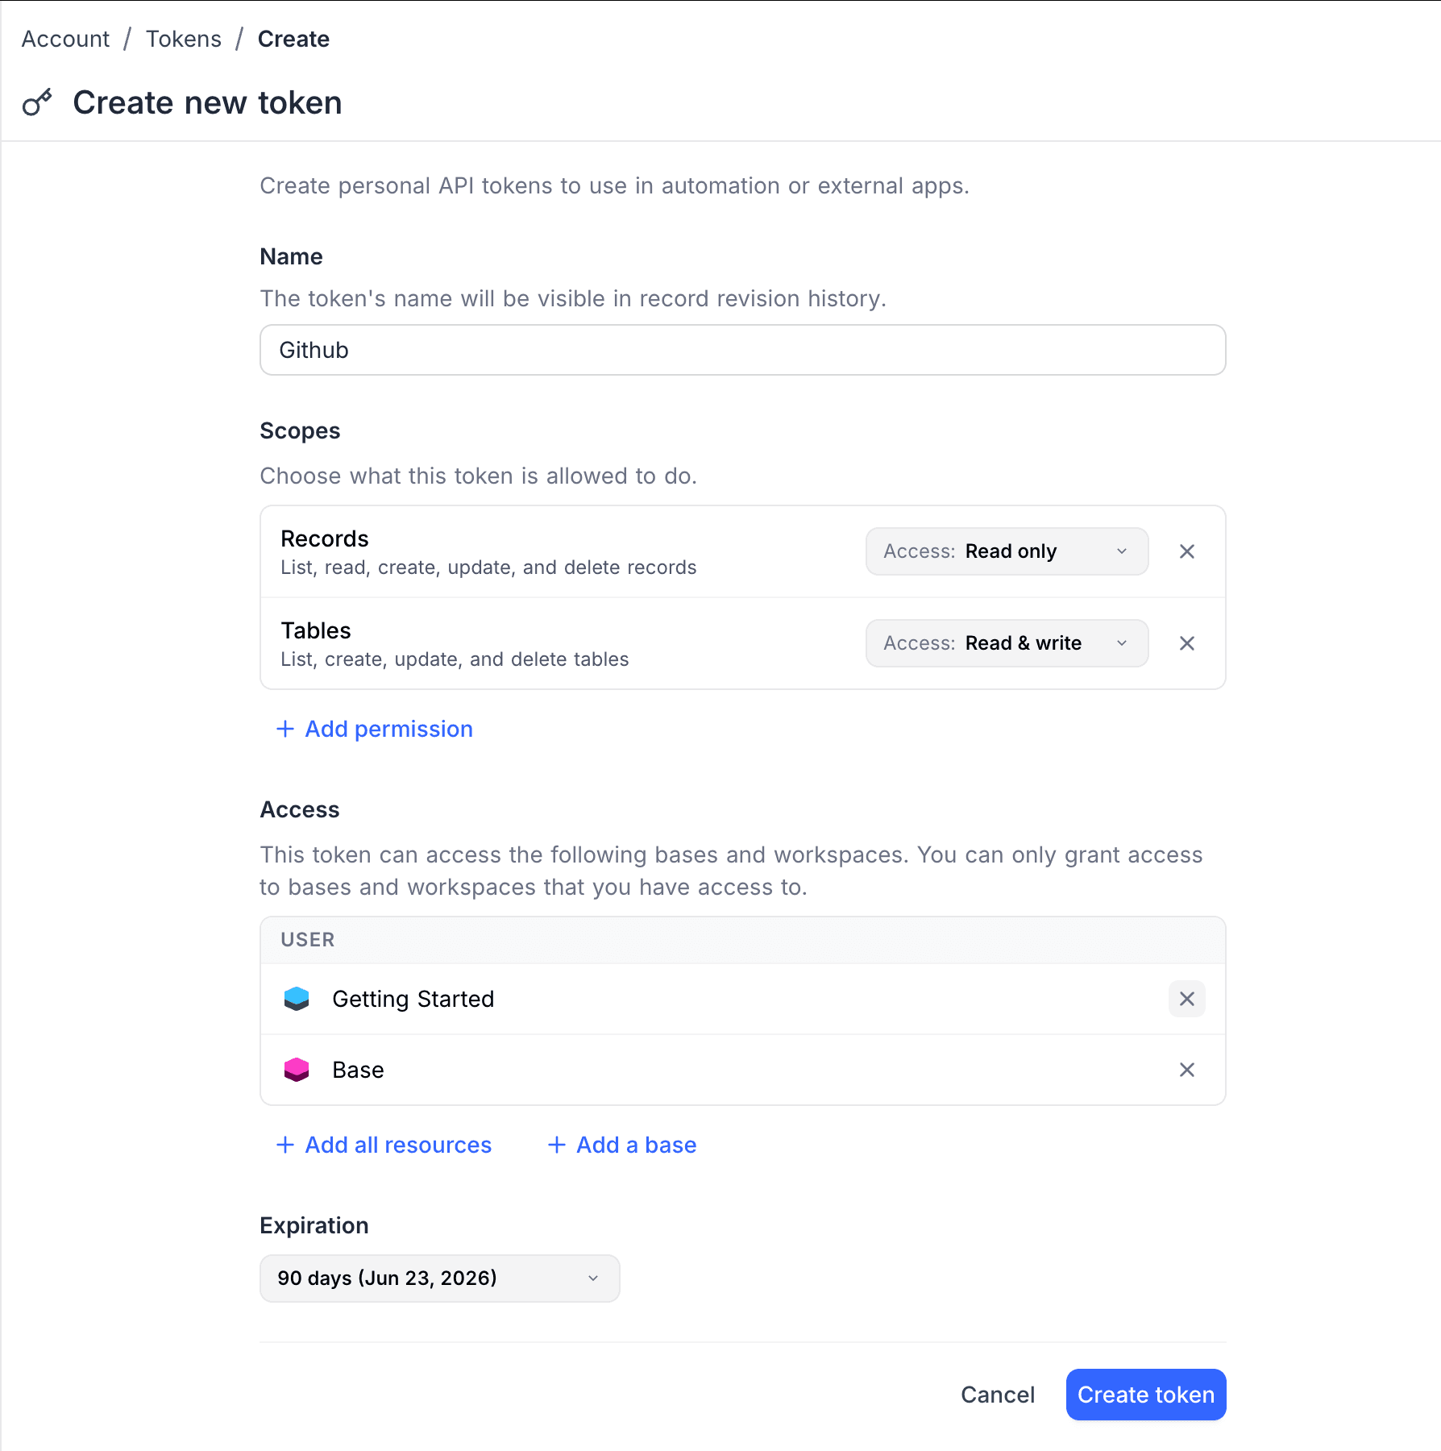Remove Getting Started from token access
Viewport: 1441px width, 1451px height.
point(1186,999)
